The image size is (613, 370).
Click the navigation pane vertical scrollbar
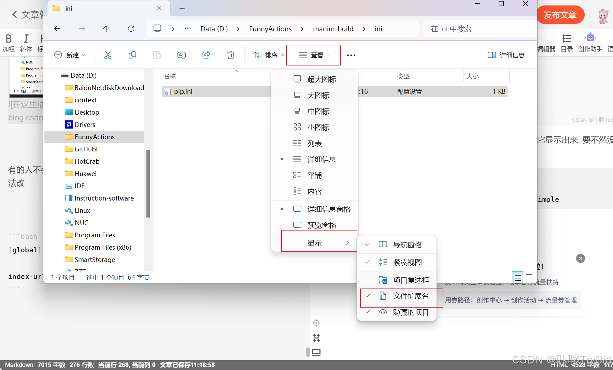(x=148, y=183)
